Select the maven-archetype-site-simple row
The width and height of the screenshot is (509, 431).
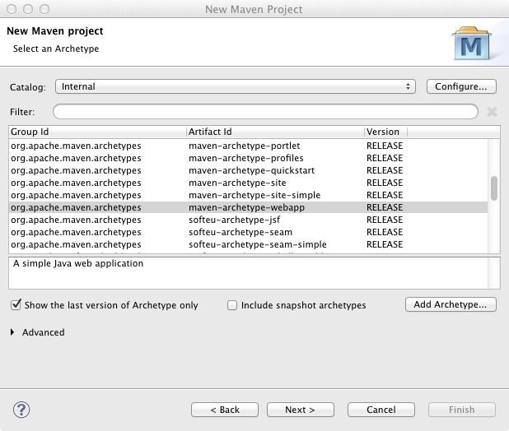tap(249, 195)
